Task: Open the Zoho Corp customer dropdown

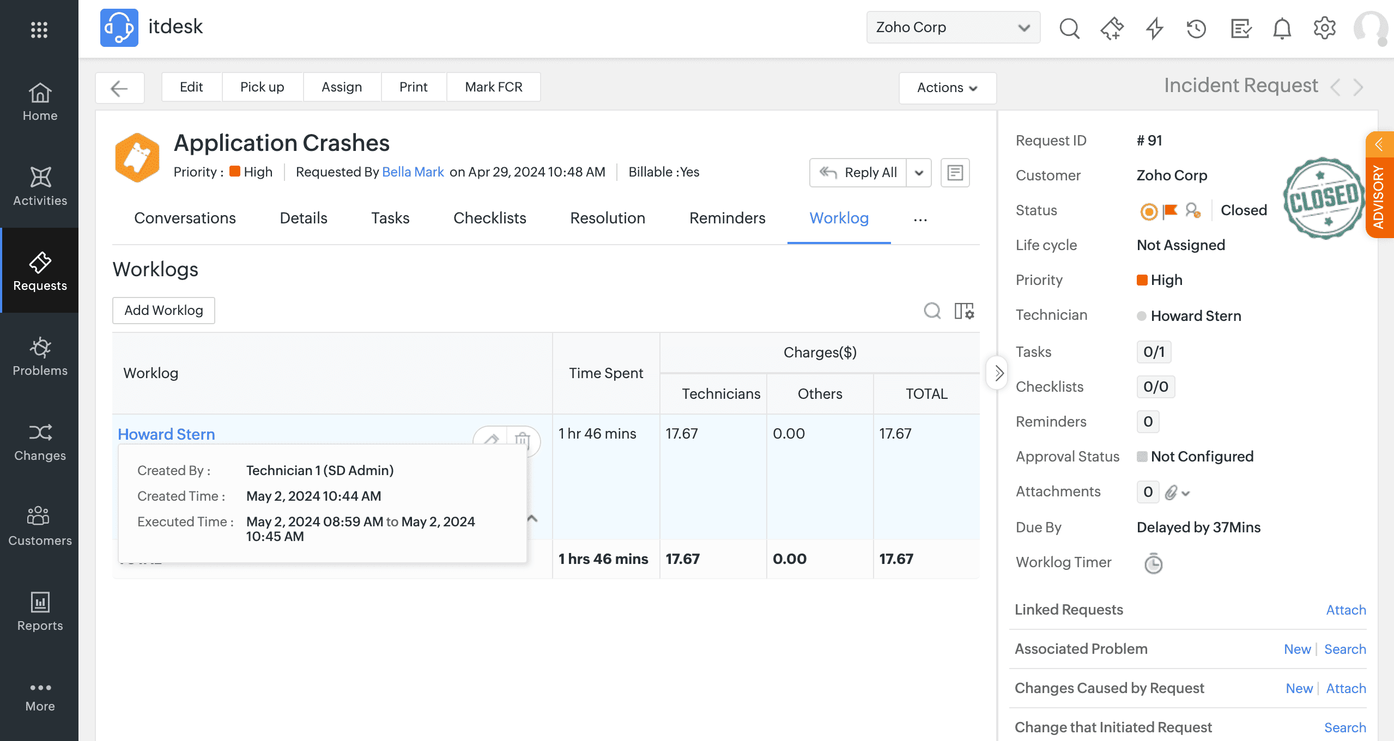Action: [x=953, y=27]
